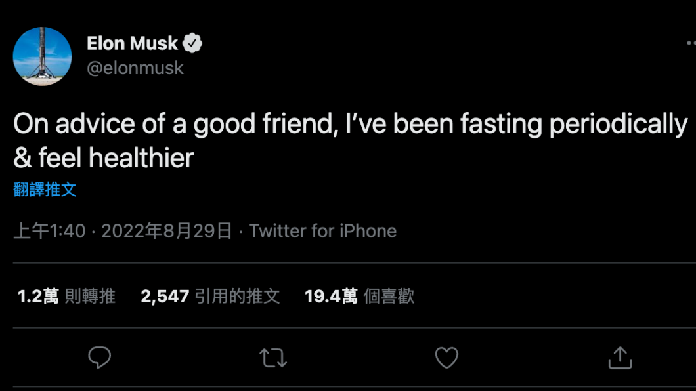Viewport: 696px width, 391px height.
Task: Click the tweet line about fasting periodically
Action: tap(350, 124)
